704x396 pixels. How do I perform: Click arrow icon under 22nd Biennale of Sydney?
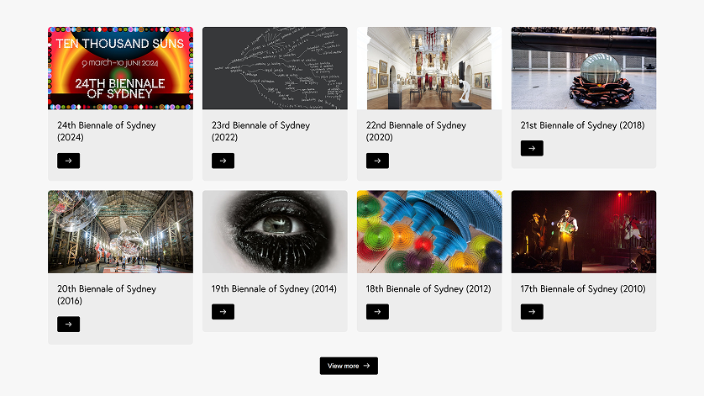click(377, 161)
